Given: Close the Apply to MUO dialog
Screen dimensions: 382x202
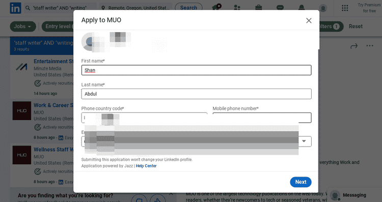Looking at the screenshot, I should [x=309, y=20].
